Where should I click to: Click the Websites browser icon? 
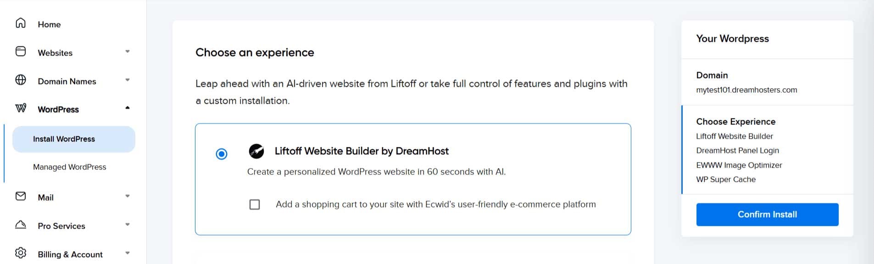coord(21,51)
